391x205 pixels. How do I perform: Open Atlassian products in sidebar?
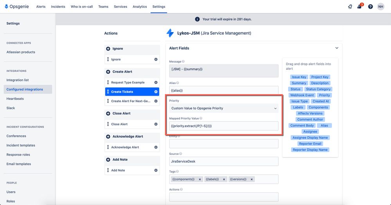21,52
